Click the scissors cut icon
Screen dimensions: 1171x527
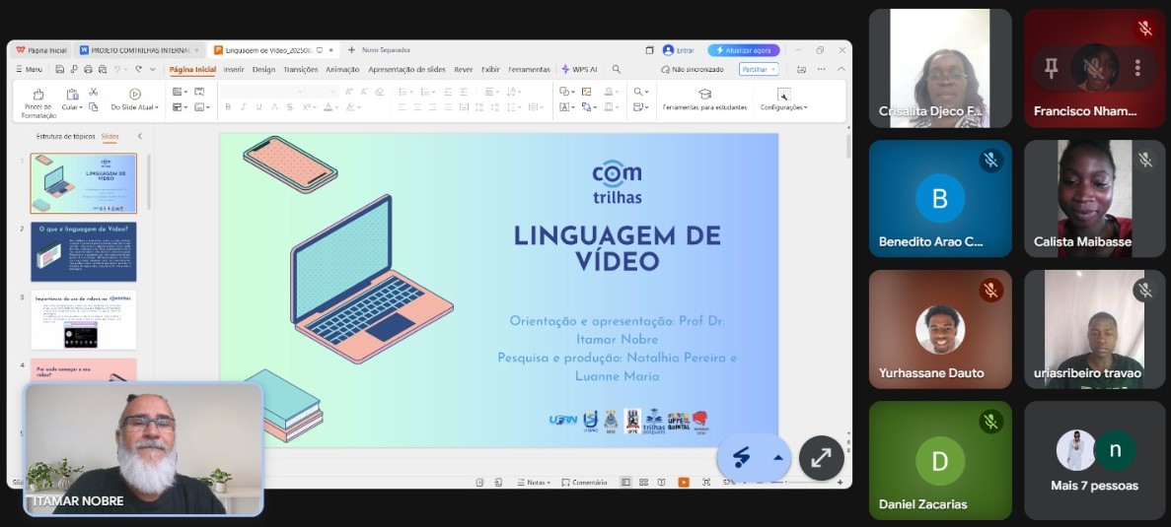pyautogui.click(x=93, y=93)
